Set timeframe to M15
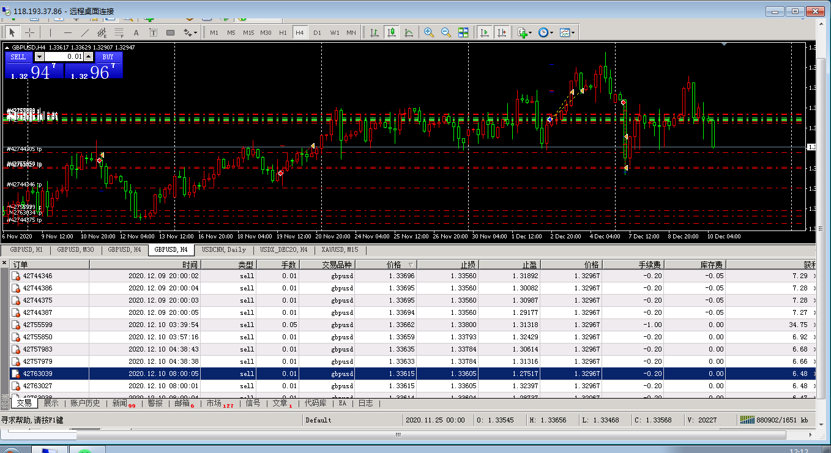The height and width of the screenshot is (453, 831). 248,32
